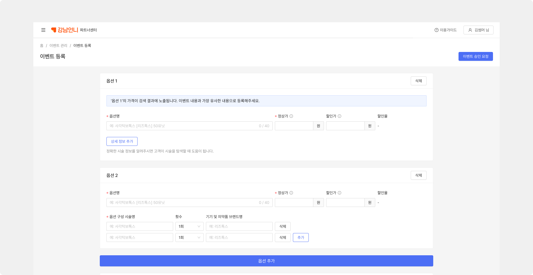The height and width of the screenshot is (275, 533).
Task: Click info icon beside 정상가 in Option 2
Action: pos(291,193)
